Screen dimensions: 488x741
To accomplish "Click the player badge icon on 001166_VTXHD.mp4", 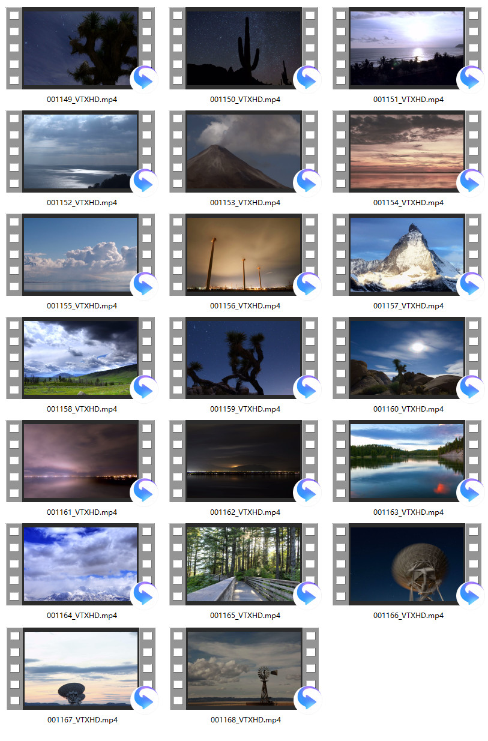I will 471,595.
